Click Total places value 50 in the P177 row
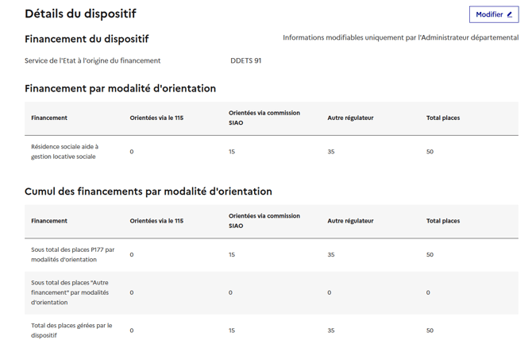Image resolution: width=532 pixels, height=356 pixels. 430,255
